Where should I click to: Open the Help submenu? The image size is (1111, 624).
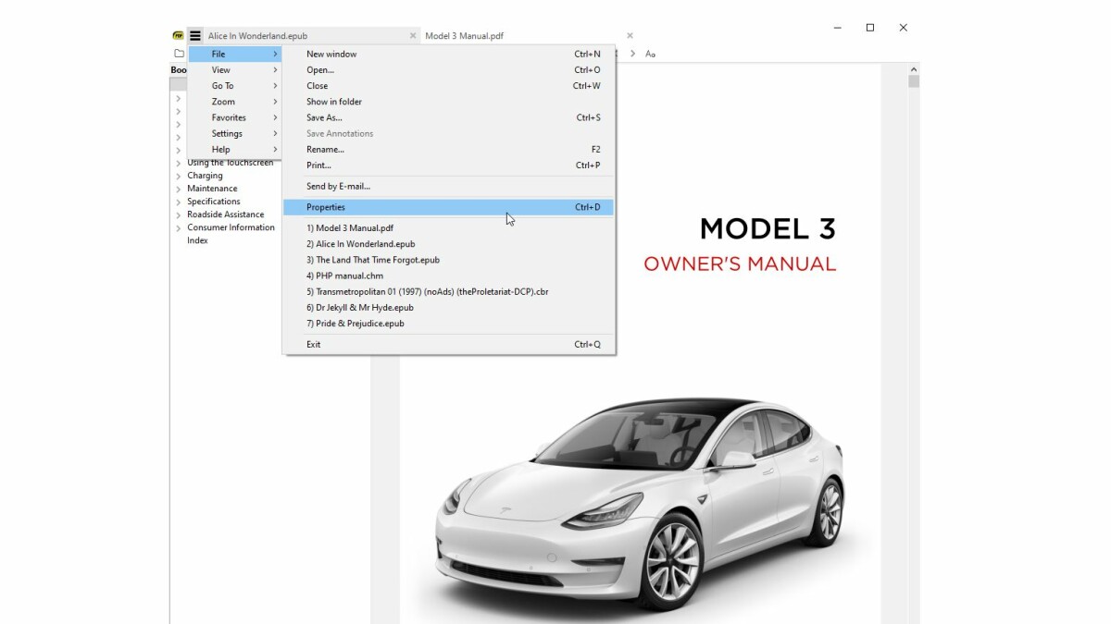[234, 149]
